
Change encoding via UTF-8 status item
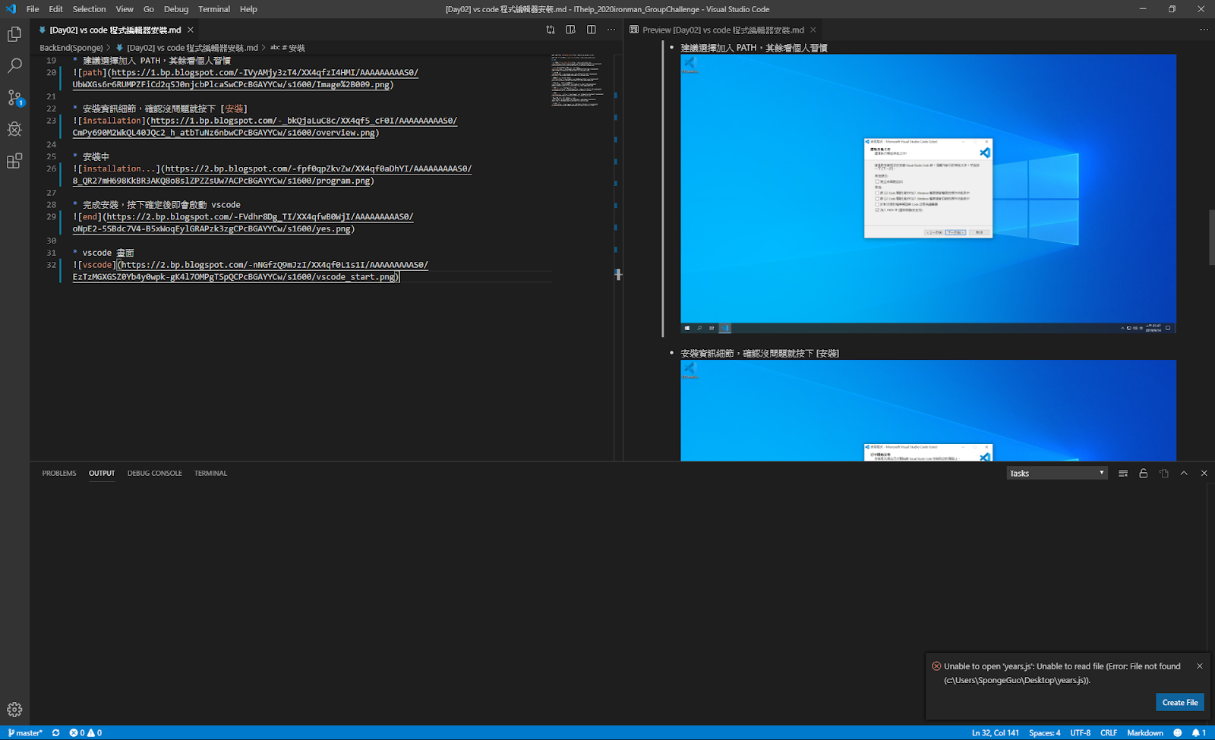1081,733
